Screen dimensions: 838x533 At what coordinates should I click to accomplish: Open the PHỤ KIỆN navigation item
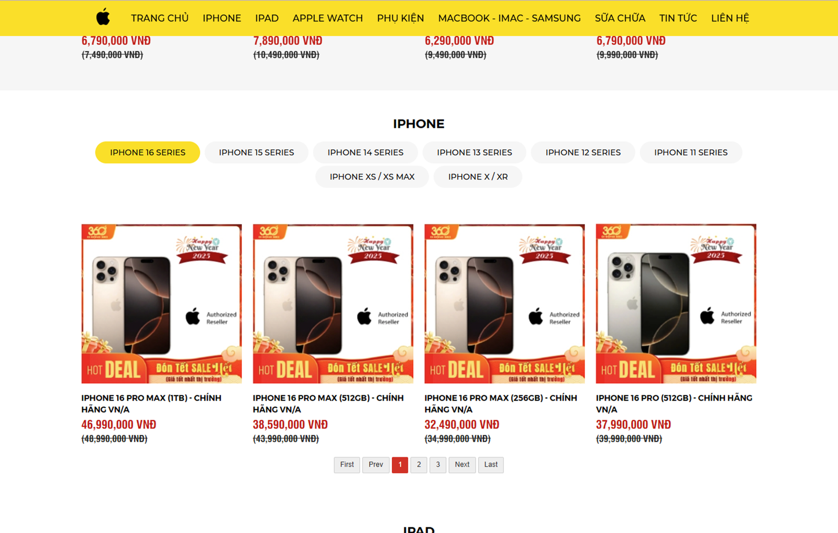(x=400, y=18)
